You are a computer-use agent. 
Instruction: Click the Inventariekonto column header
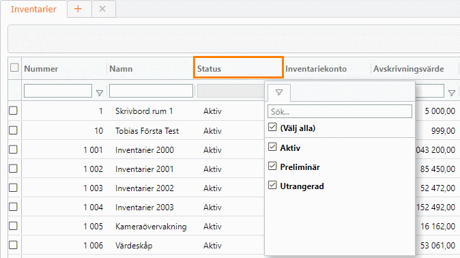(x=316, y=69)
